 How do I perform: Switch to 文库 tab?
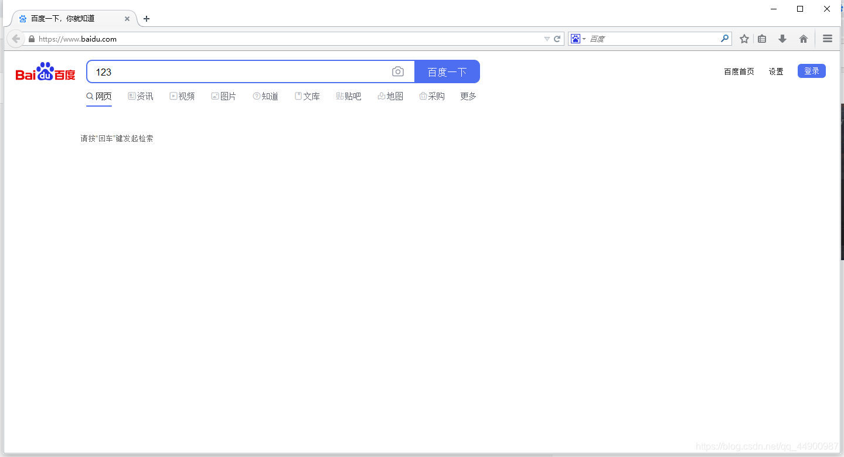pos(307,96)
